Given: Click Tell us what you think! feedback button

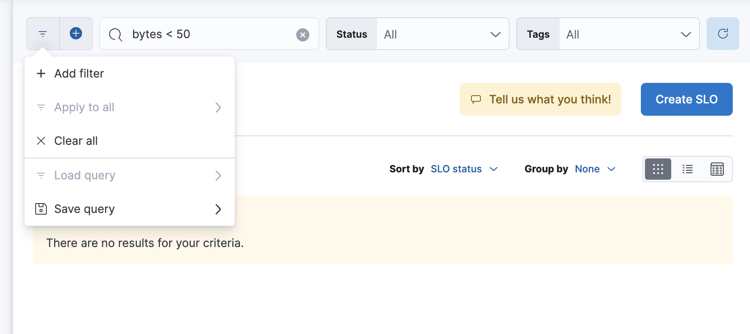Looking at the screenshot, I should 540,99.
